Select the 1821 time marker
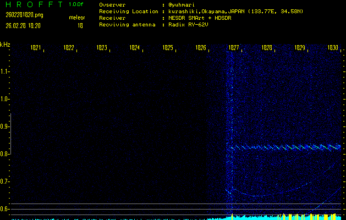Image resolution: width=346 pixels, height=220 pixels. click(36, 48)
